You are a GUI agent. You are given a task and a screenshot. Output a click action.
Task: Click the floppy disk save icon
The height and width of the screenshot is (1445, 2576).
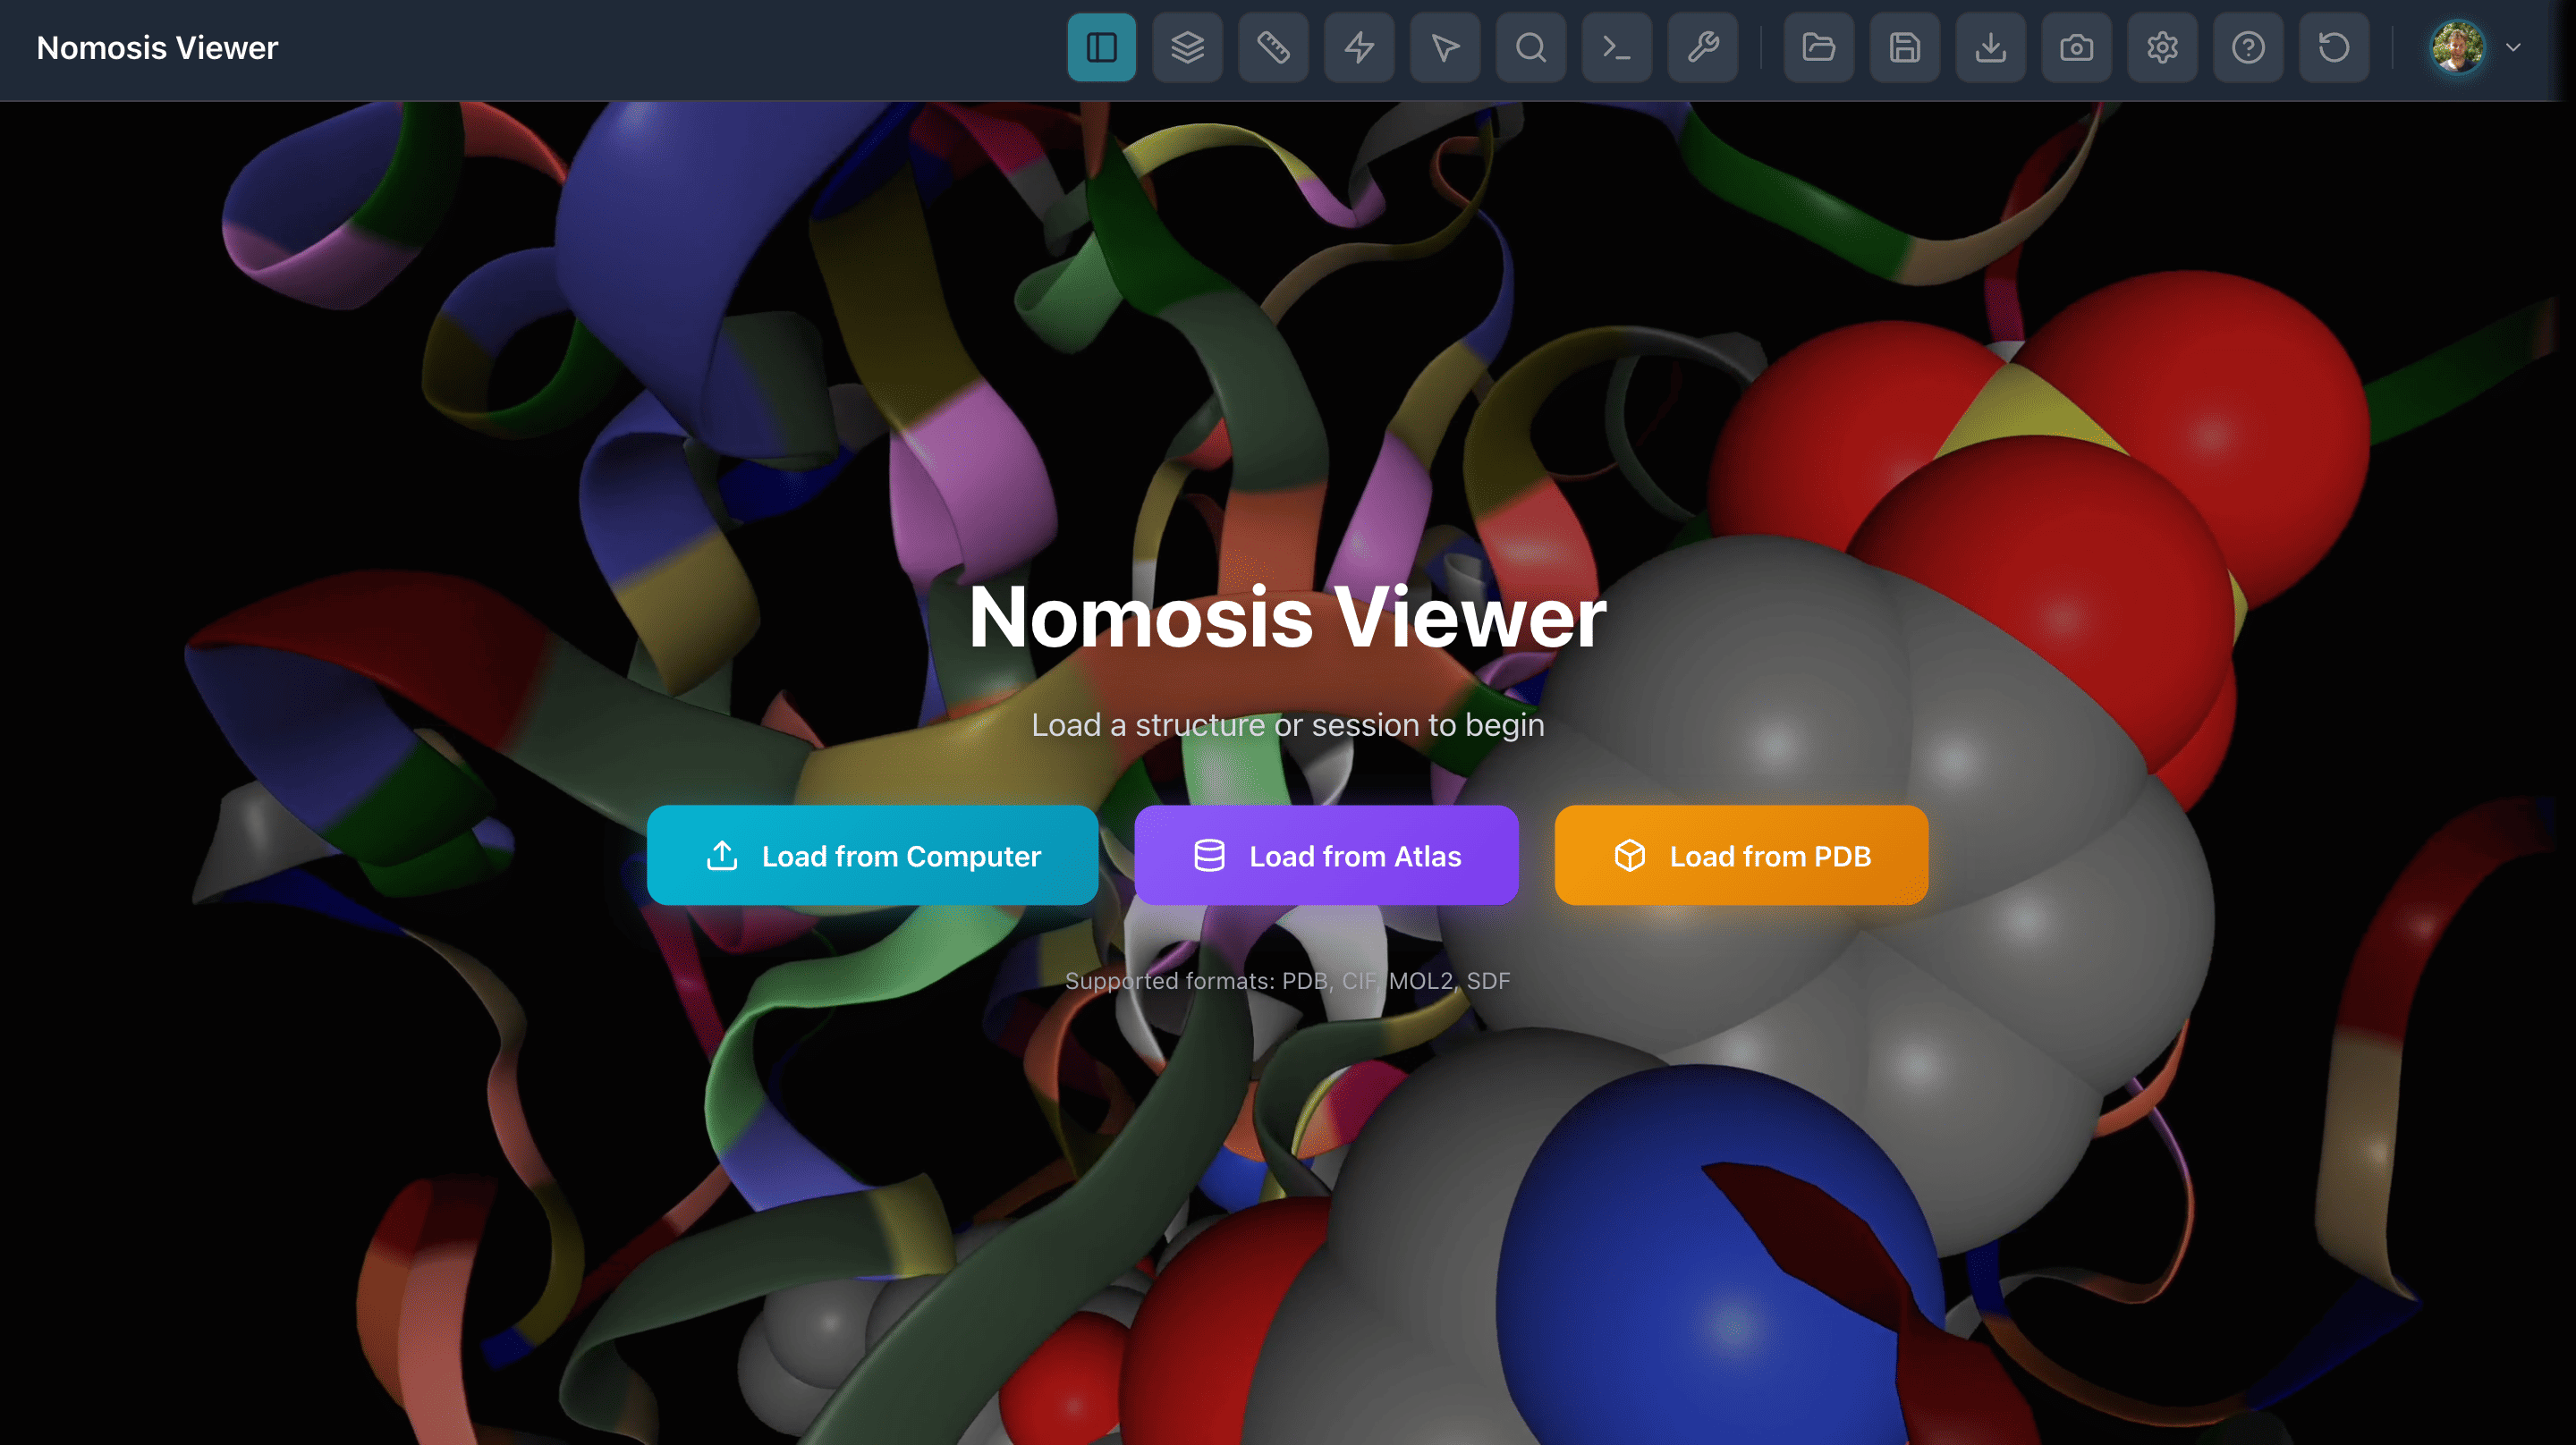point(1904,47)
